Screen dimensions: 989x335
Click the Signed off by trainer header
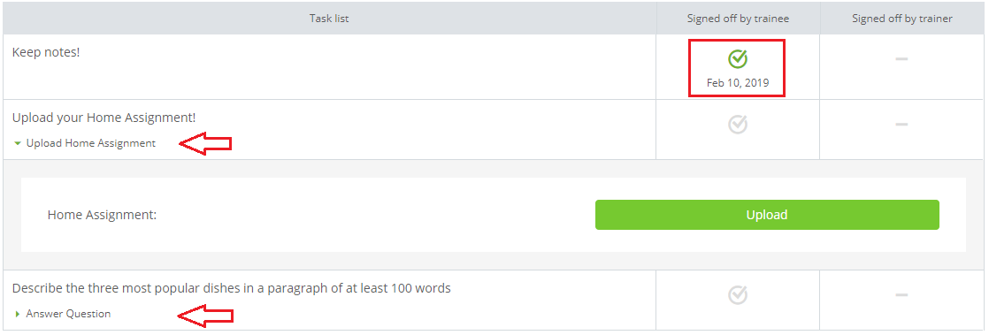902,19
